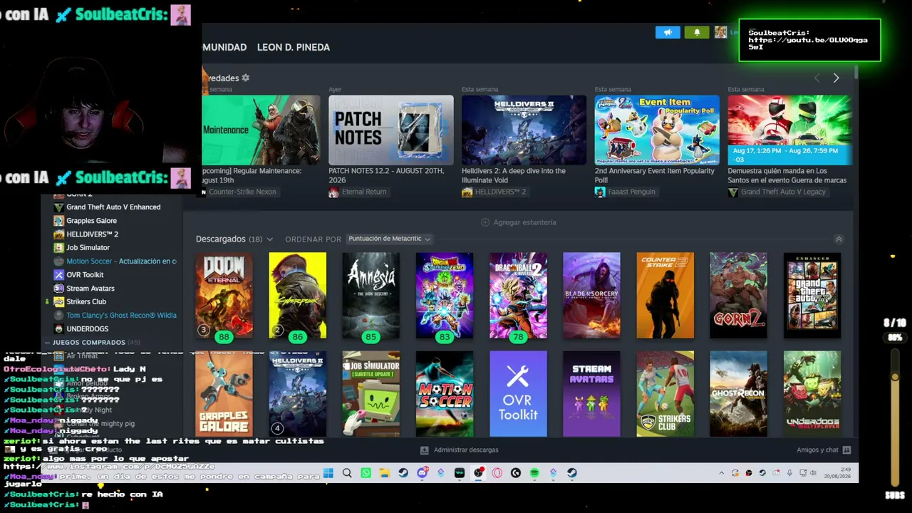Click HELLDIVERS 2 news source label
Image resolution: width=912 pixels, height=513 pixels.
click(x=500, y=192)
